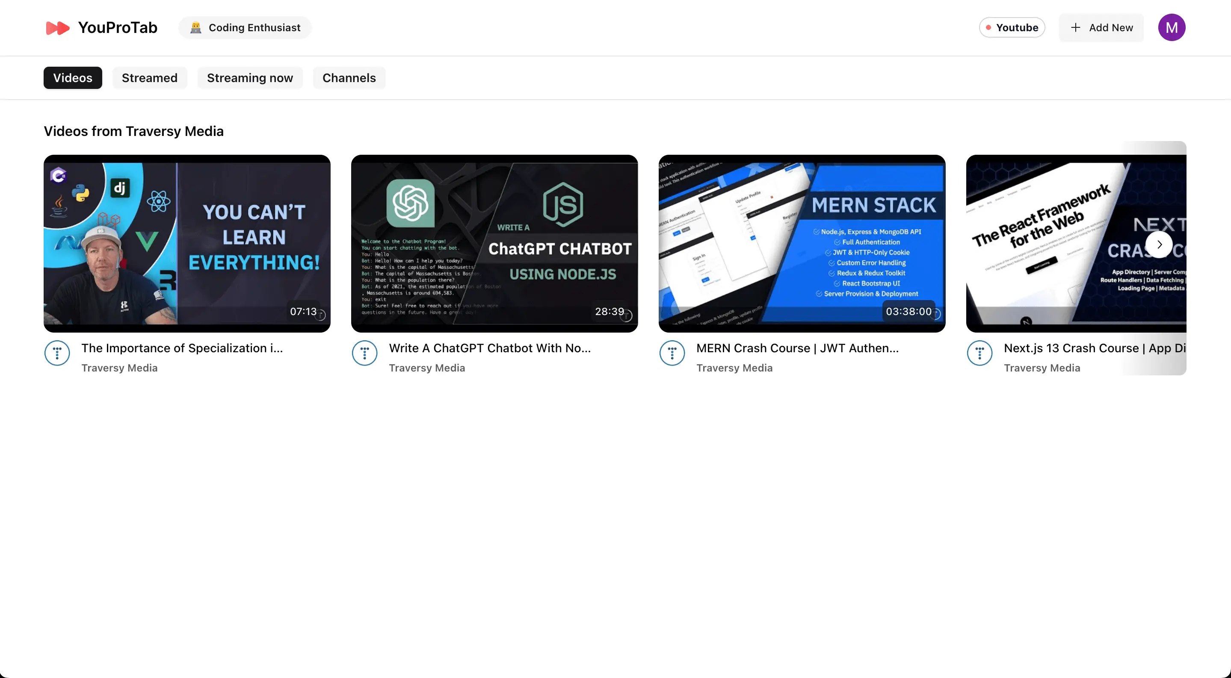The image size is (1231, 678).
Task: Select the Videos tab
Action: tap(73, 78)
